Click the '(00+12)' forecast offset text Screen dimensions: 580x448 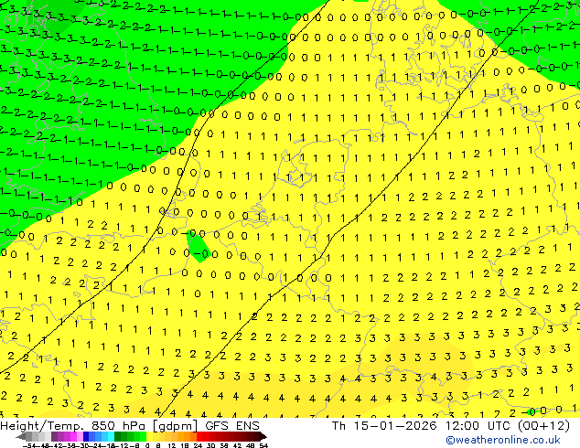tap(543, 426)
